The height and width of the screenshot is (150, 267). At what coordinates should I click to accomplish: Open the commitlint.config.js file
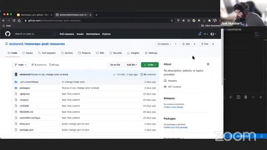pos(30,118)
